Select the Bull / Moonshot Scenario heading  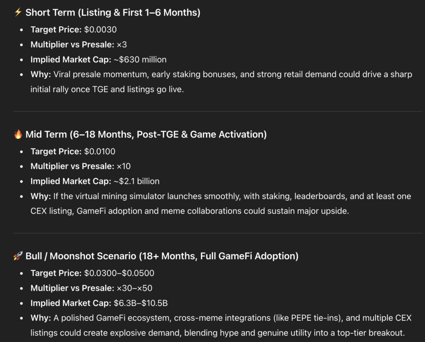click(162, 256)
